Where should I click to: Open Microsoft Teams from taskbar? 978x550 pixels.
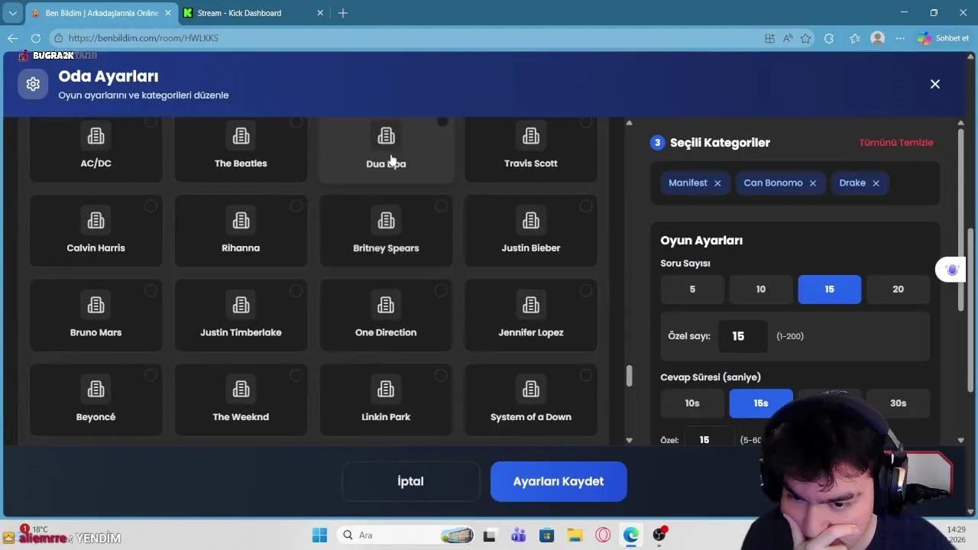click(x=518, y=535)
